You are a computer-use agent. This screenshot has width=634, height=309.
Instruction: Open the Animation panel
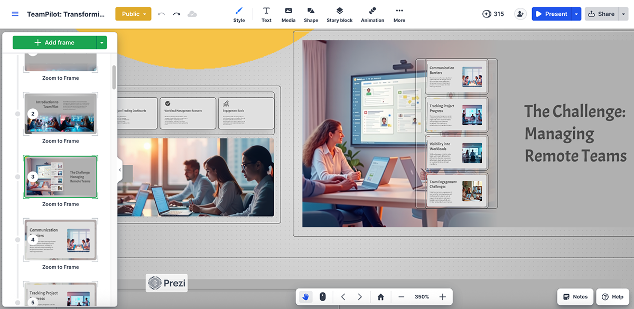pyautogui.click(x=372, y=14)
